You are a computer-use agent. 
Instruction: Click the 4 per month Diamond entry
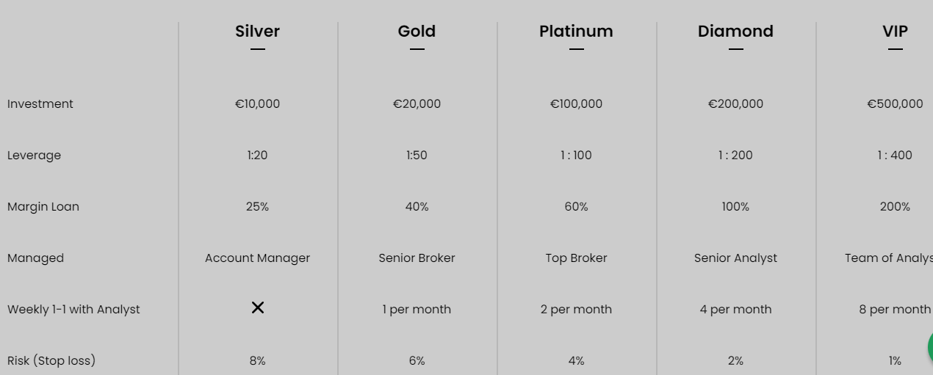coord(735,310)
